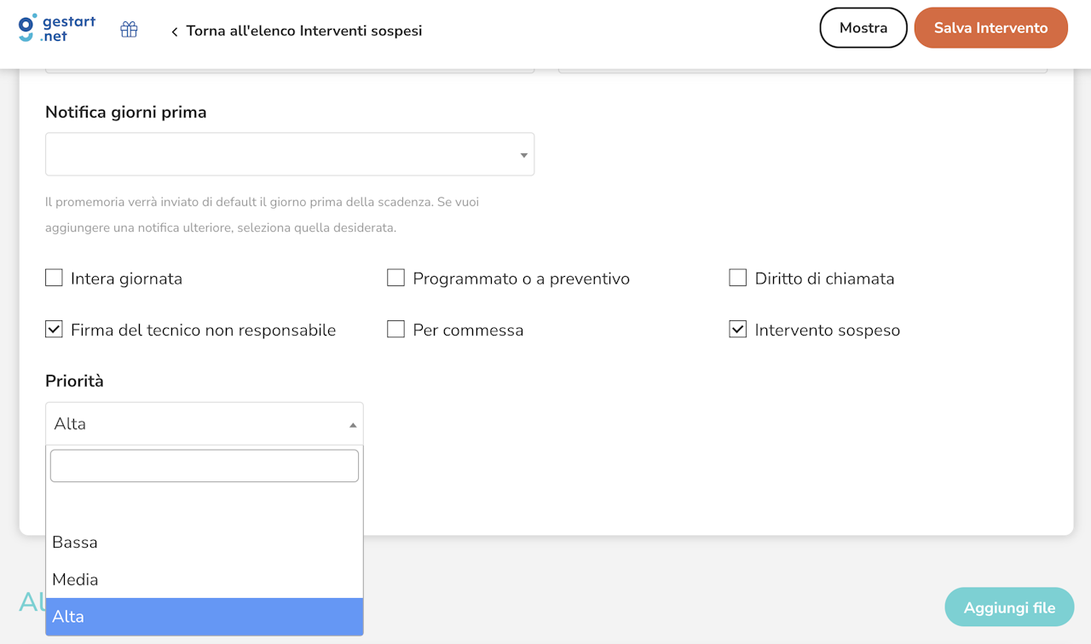Click the back chevron in the header
This screenshot has width=1091, height=644.
pos(174,30)
